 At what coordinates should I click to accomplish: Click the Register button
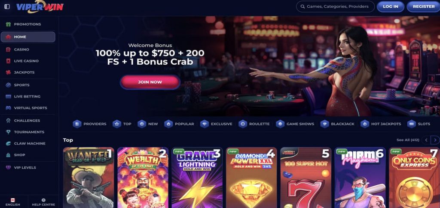[x=424, y=7]
